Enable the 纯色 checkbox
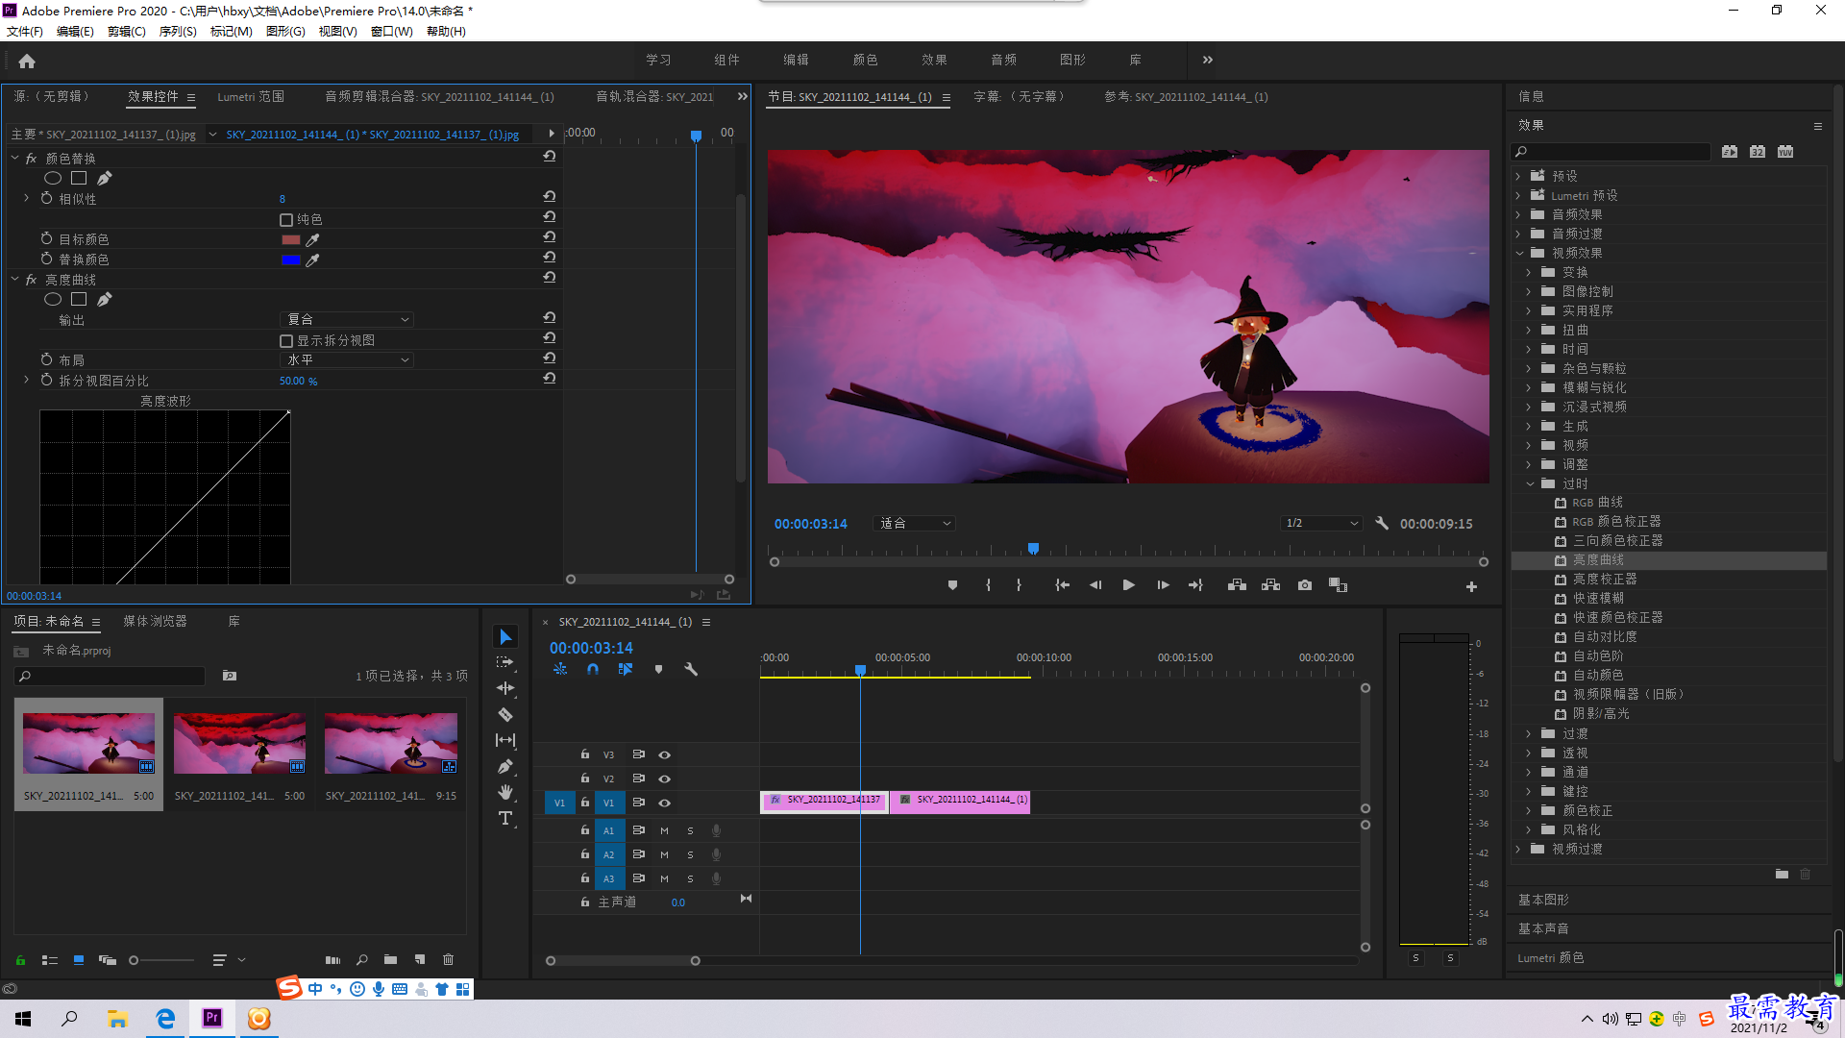The image size is (1845, 1038). [x=286, y=220]
